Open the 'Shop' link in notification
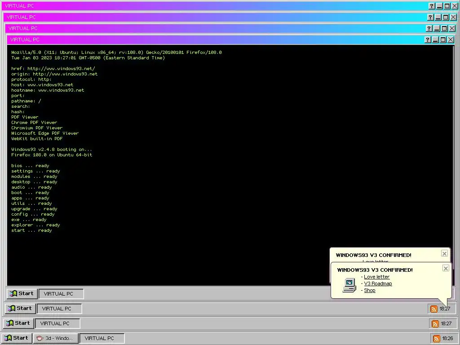 click(370, 291)
